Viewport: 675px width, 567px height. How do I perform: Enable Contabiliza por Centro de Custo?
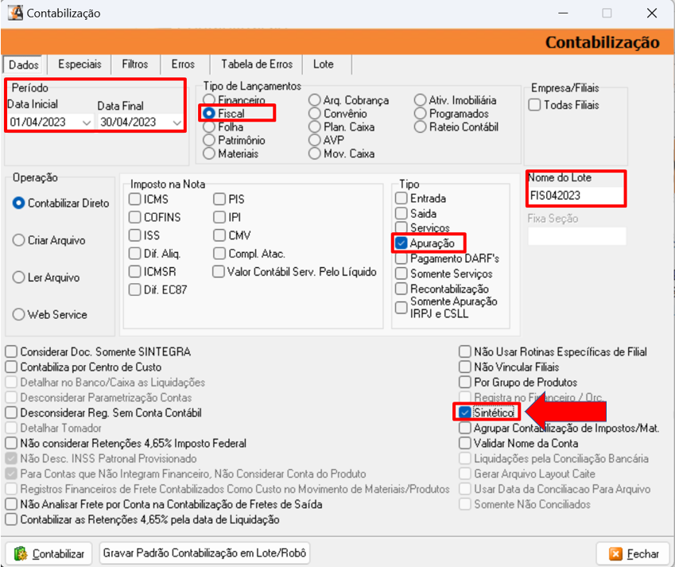pos(11,367)
